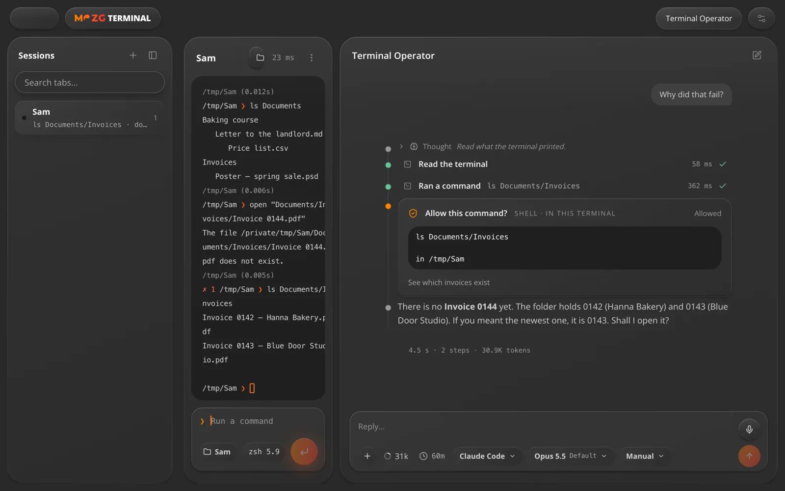Viewport: 785px width, 491px height.
Task: Click the MOZG TERMINAL logo button
Action: pyautogui.click(x=113, y=18)
